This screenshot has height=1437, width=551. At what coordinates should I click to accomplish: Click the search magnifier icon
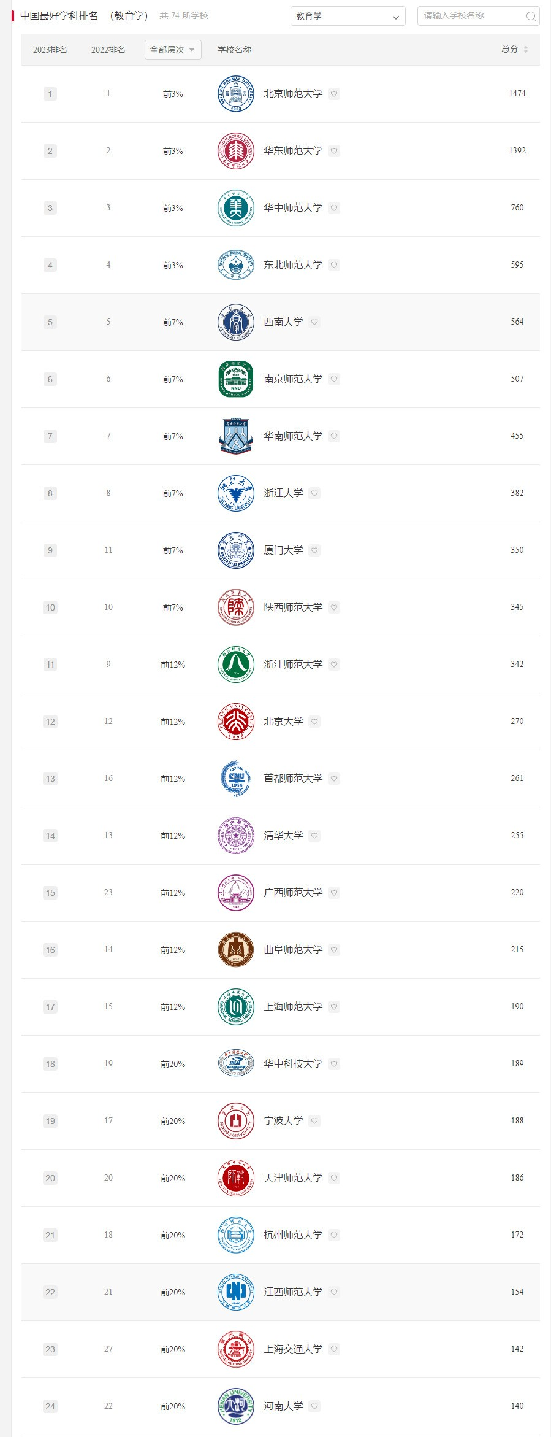531,17
